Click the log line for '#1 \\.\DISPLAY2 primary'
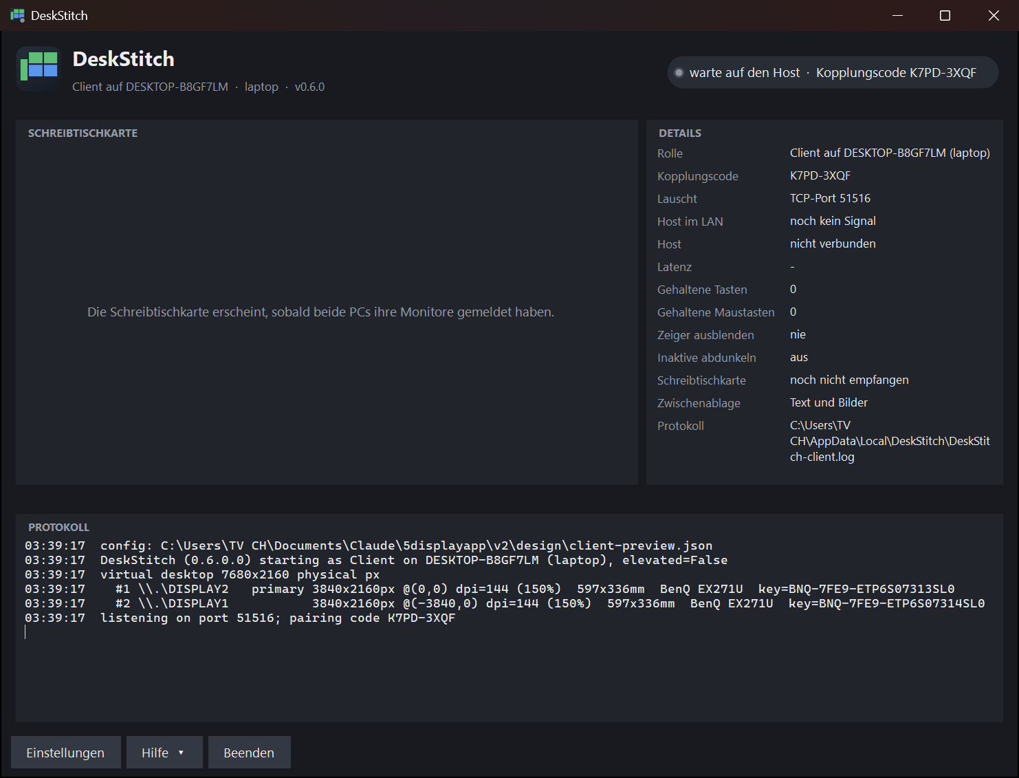The image size is (1019, 778). point(490,589)
